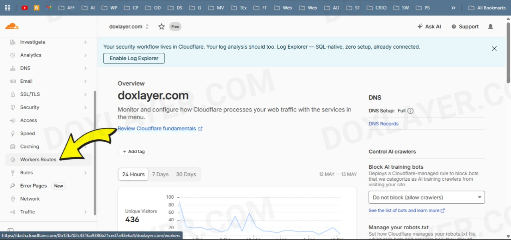Click the Analytics chart icon

pyautogui.click(x=13, y=55)
